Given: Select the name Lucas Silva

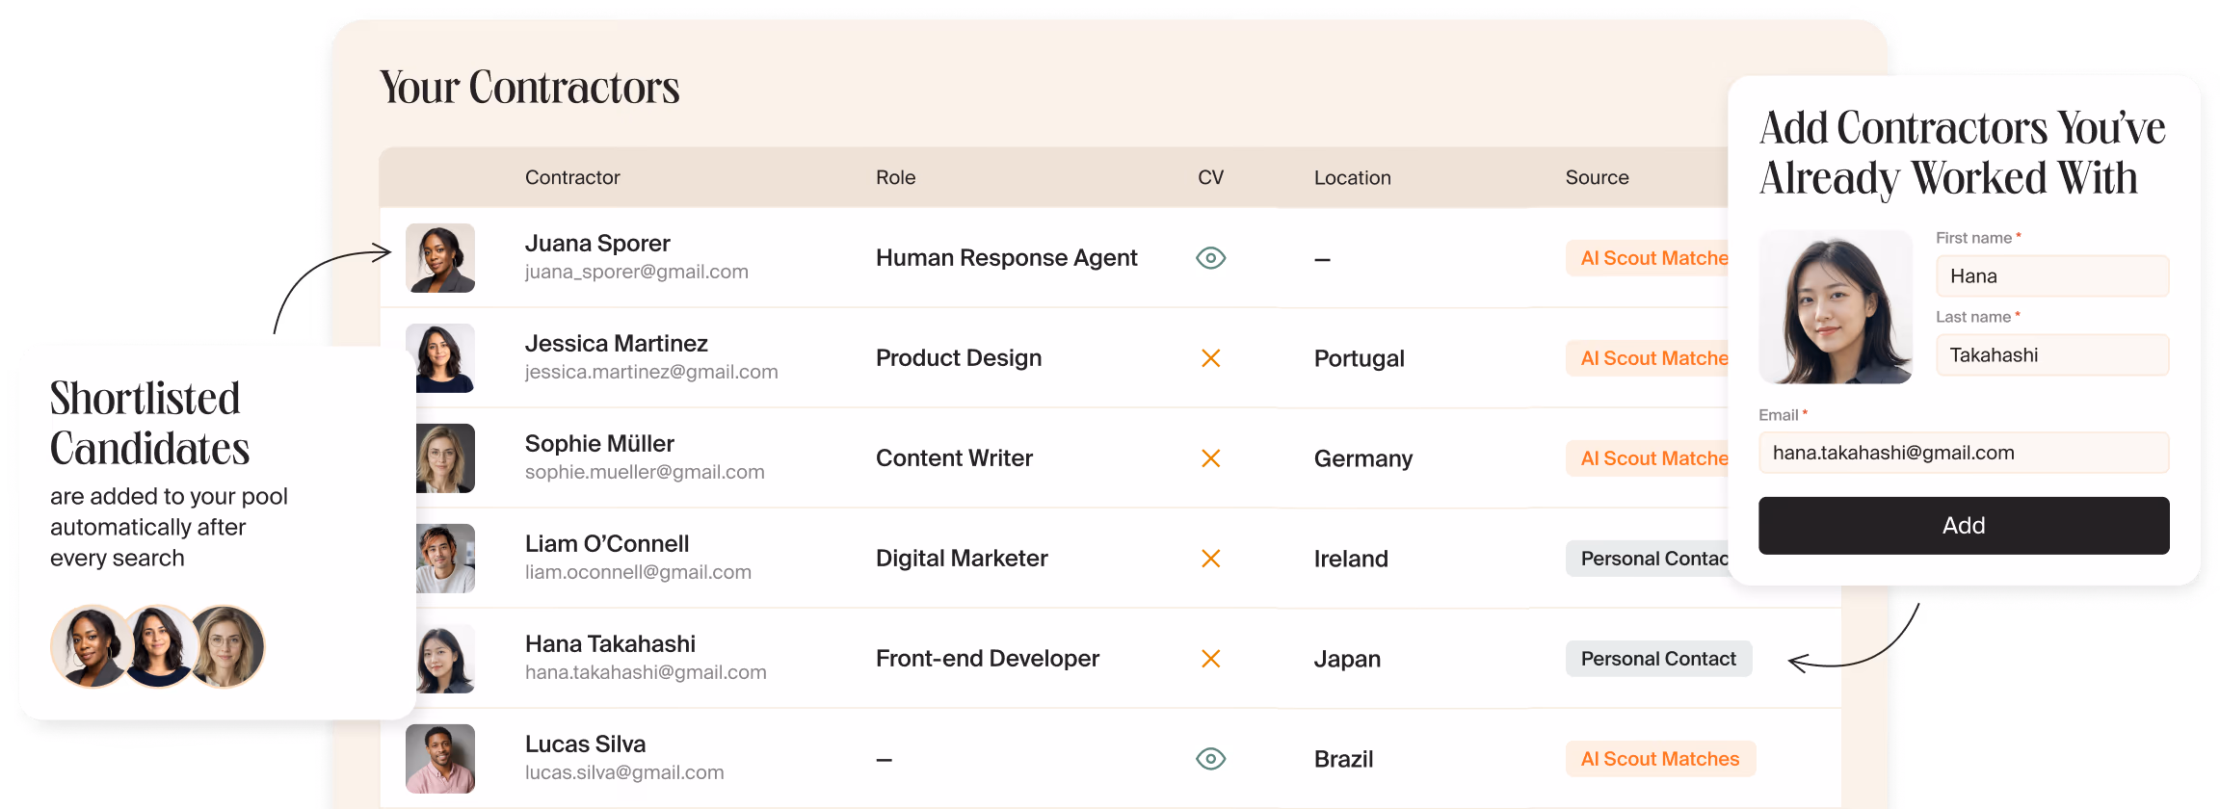Looking at the screenshot, I should (585, 744).
